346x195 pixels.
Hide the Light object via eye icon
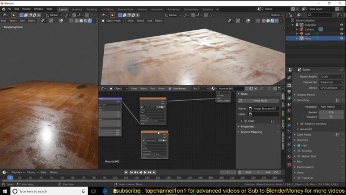342,34
